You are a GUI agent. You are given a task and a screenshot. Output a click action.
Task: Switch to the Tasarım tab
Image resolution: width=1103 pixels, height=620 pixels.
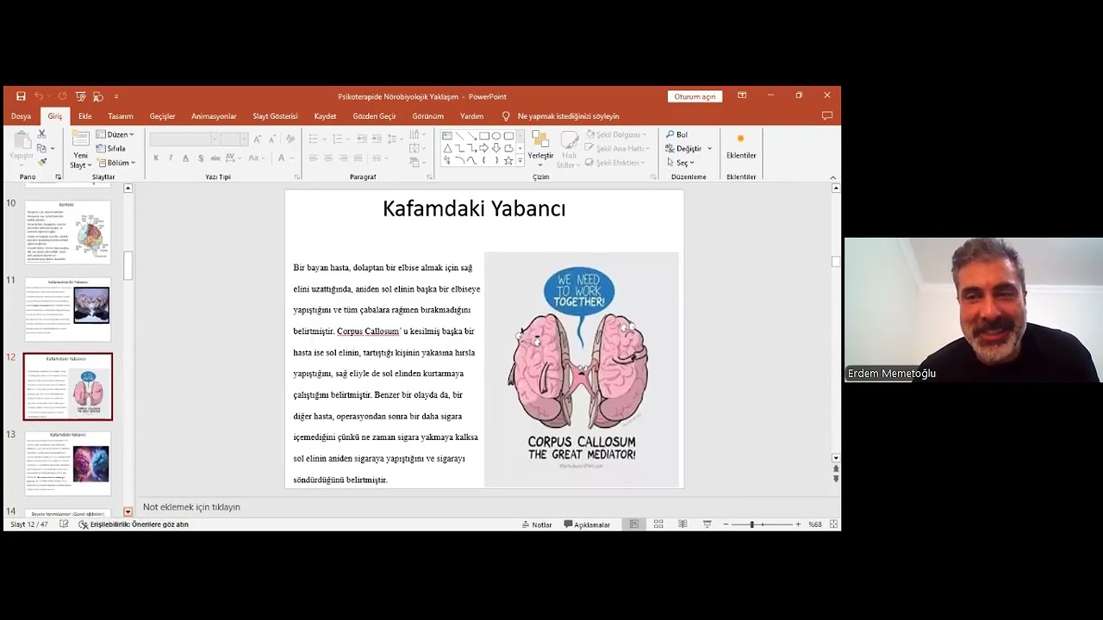[121, 116]
